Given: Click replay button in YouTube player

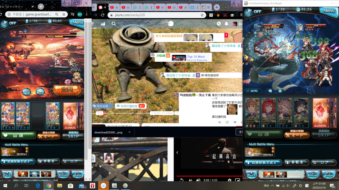Looking at the screenshot, I should [181, 180].
